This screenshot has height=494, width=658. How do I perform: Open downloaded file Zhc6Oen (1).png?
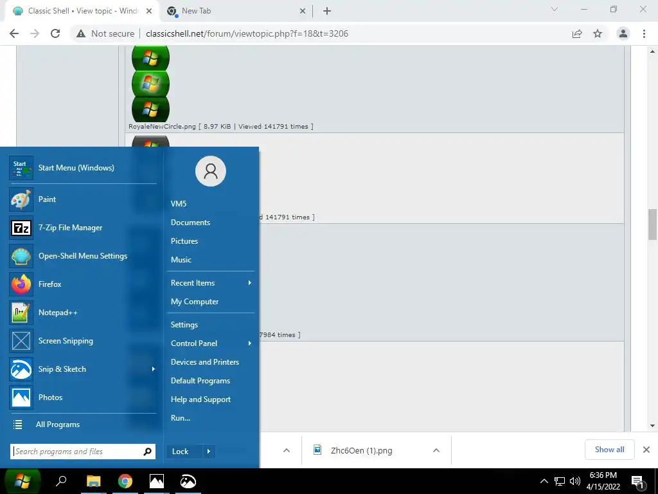[361, 451]
